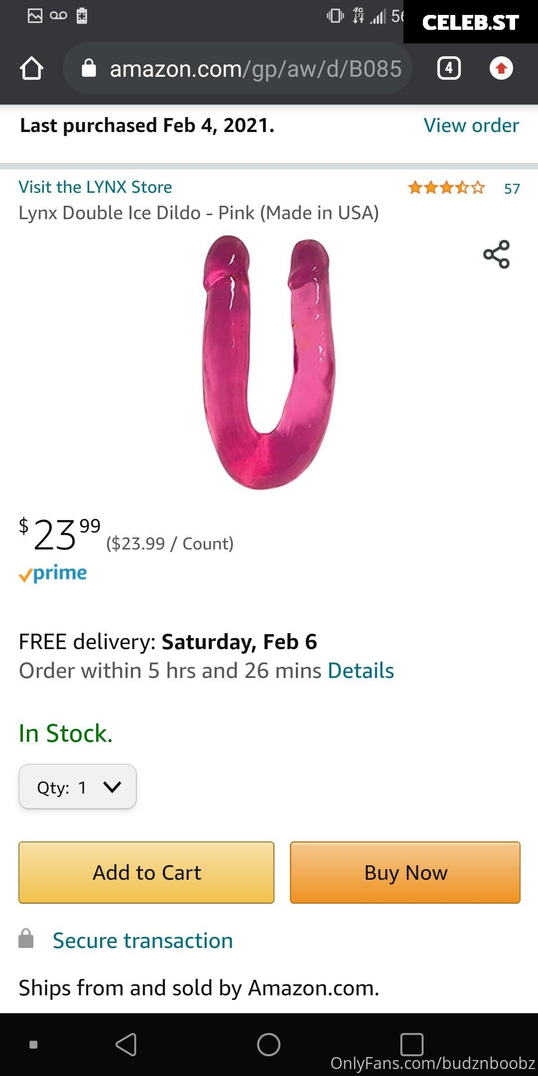Click the Buy Now button

[x=405, y=873]
